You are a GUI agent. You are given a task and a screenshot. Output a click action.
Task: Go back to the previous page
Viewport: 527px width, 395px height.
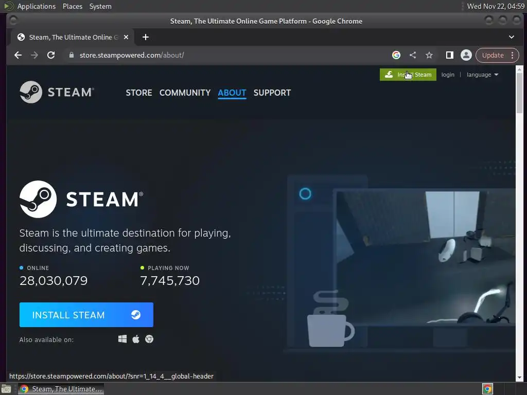tap(18, 55)
